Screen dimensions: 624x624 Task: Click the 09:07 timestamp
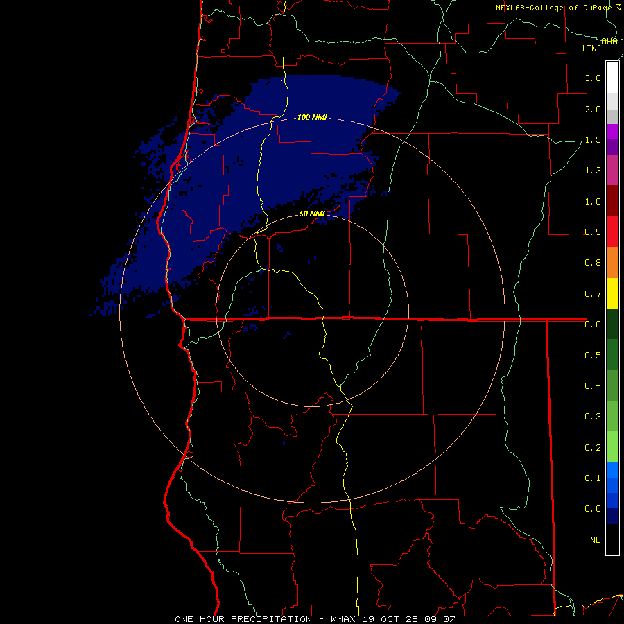tap(440, 619)
